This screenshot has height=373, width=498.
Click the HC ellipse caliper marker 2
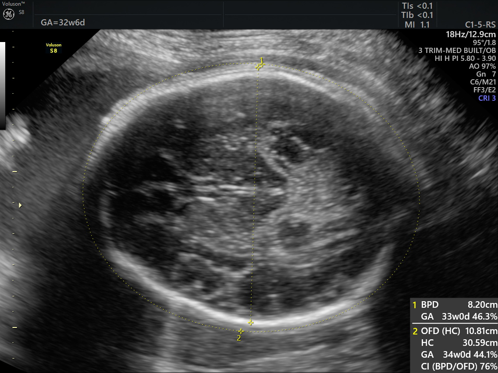coord(241,331)
